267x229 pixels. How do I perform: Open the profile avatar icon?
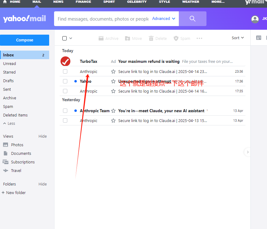255,19
